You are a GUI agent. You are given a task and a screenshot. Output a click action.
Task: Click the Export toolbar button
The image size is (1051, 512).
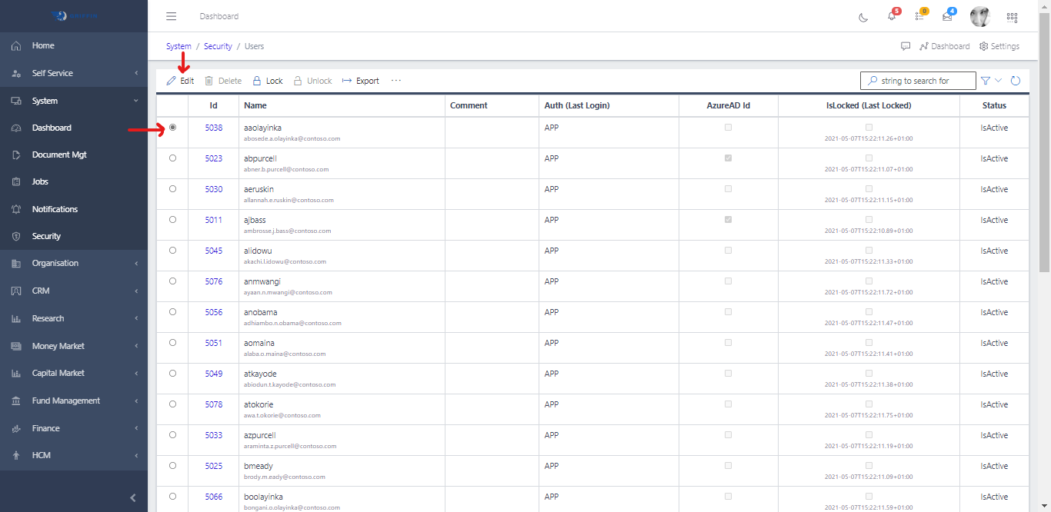(361, 81)
